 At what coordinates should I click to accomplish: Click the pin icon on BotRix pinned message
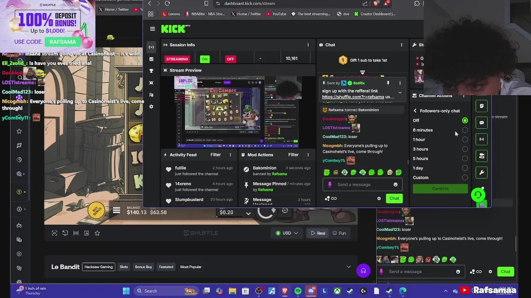[x=388, y=83]
